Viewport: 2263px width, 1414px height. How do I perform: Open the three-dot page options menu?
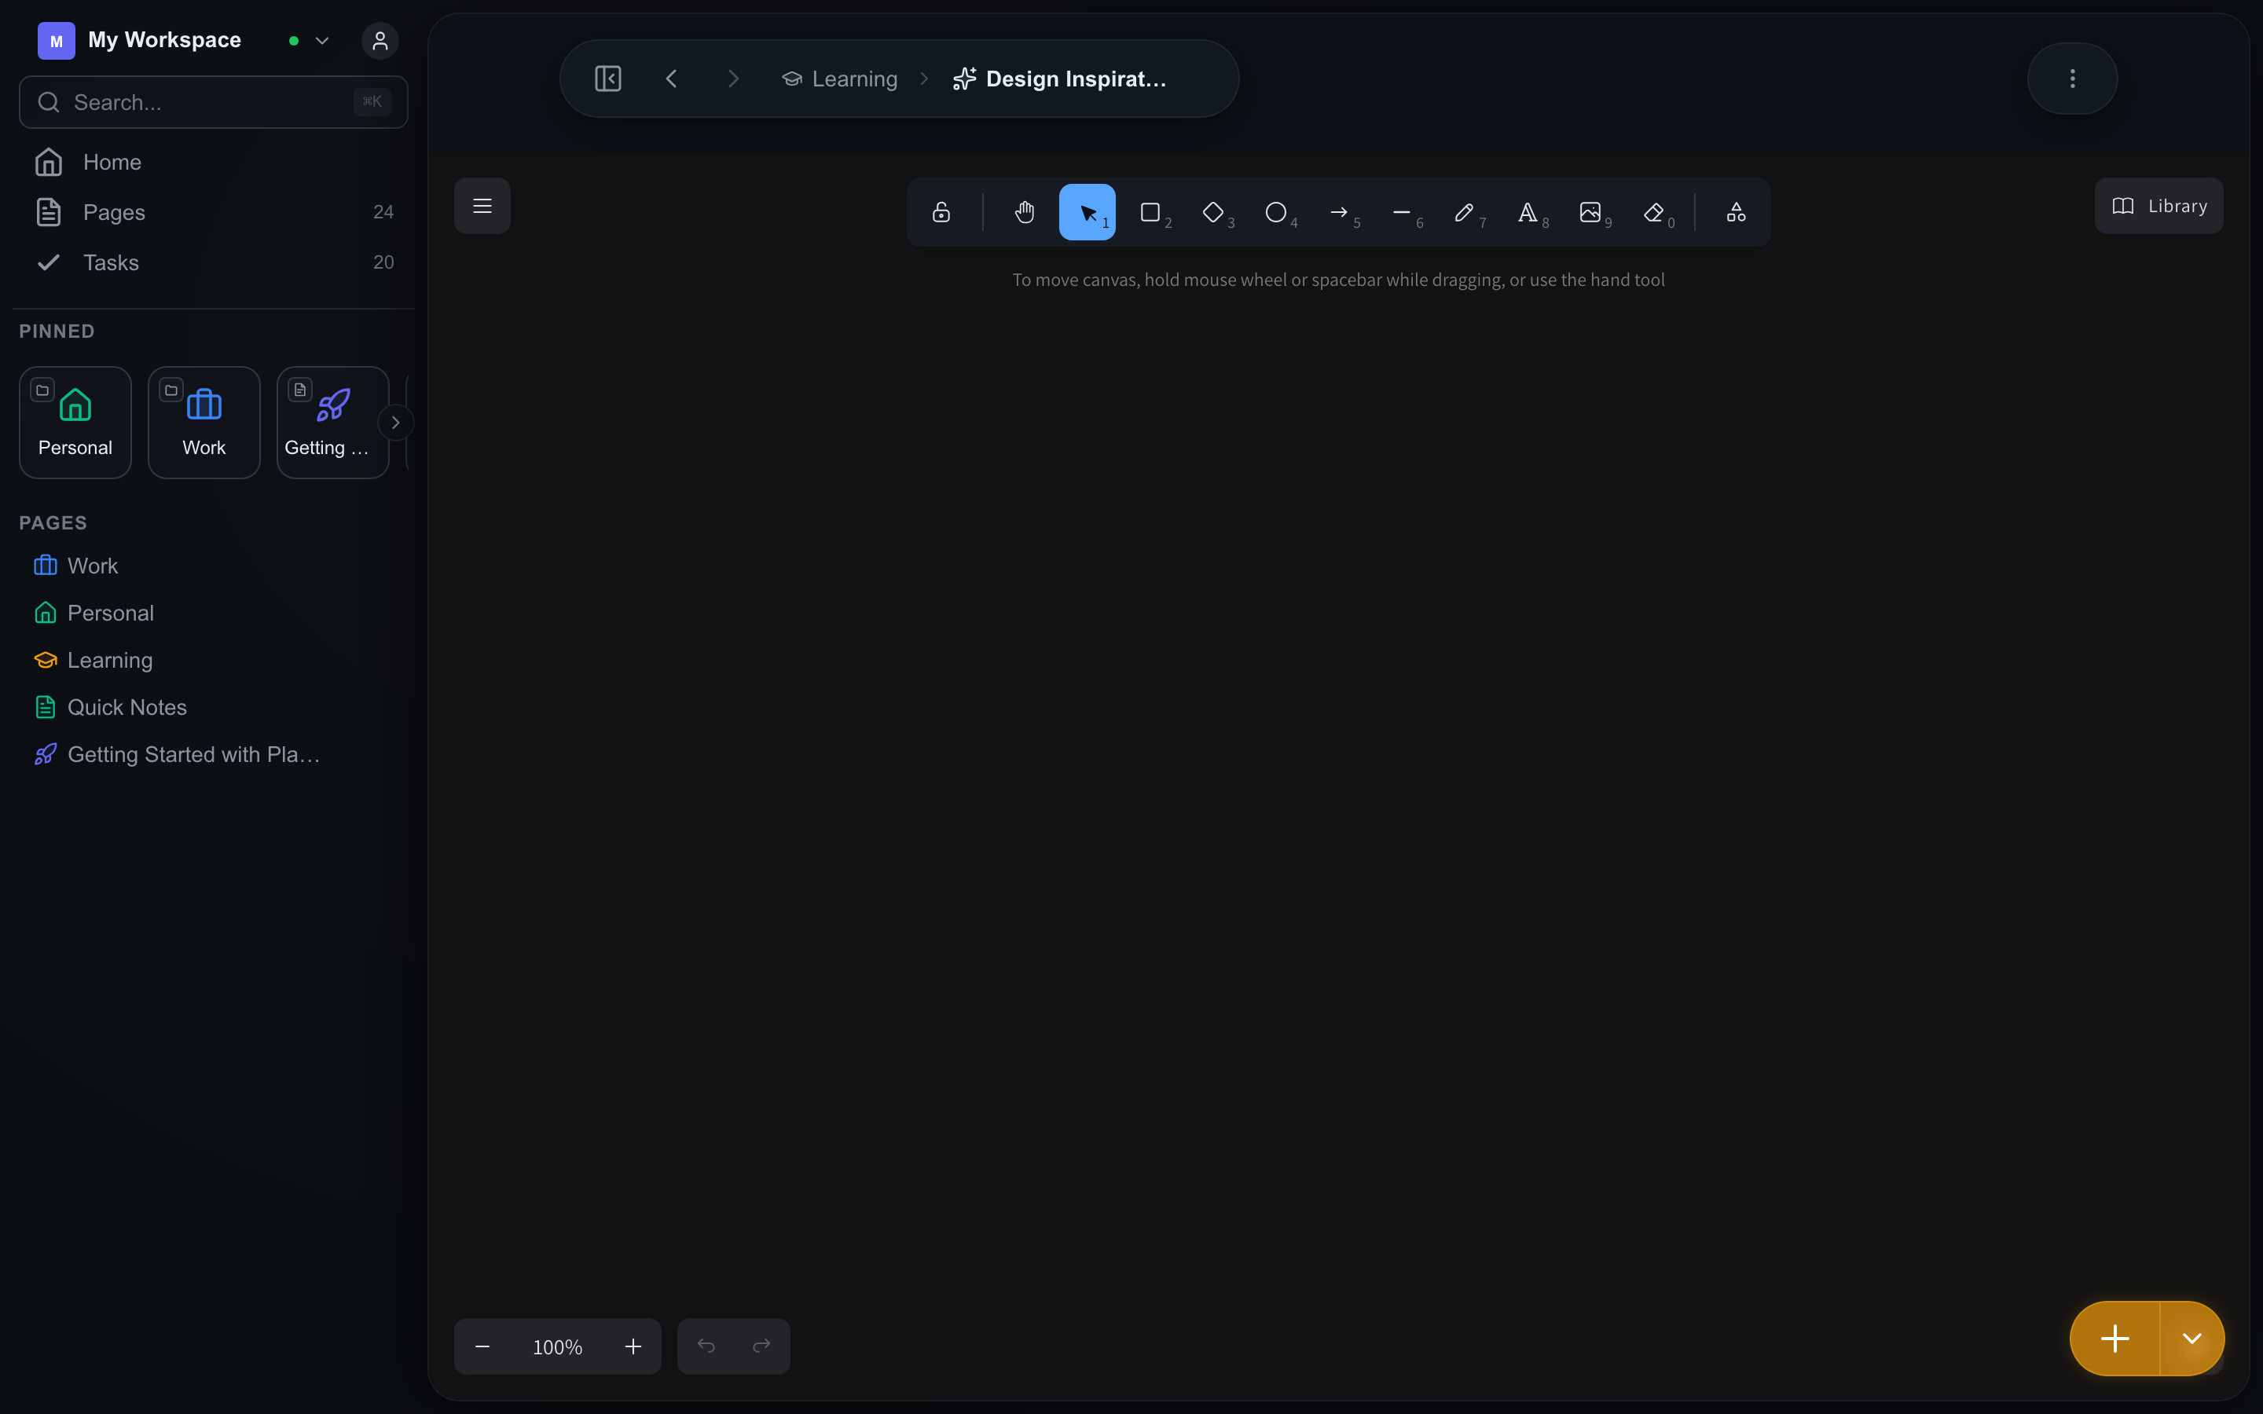coord(2072,79)
